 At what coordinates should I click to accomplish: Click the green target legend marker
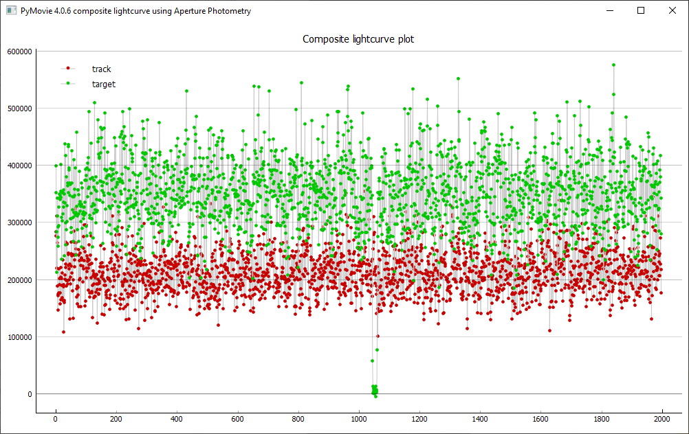pyautogui.click(x=68, y=84)
